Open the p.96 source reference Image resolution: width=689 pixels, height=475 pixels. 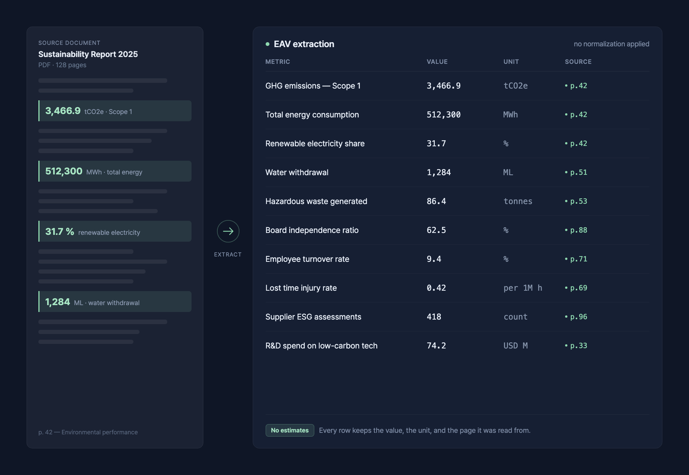576,317
